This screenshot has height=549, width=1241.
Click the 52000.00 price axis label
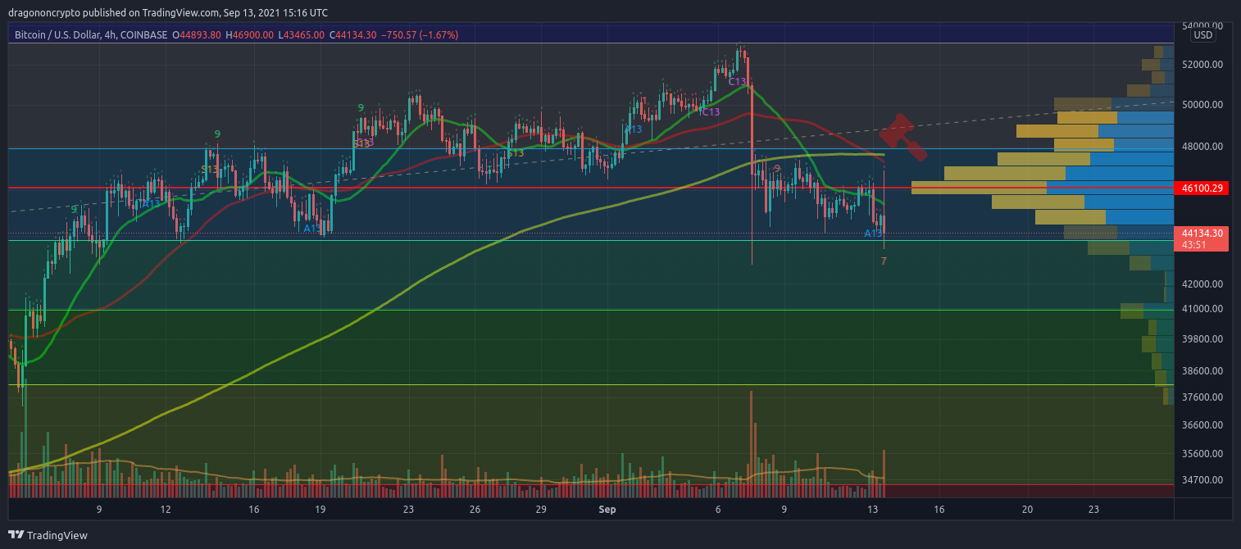[x=1202, y=64]
